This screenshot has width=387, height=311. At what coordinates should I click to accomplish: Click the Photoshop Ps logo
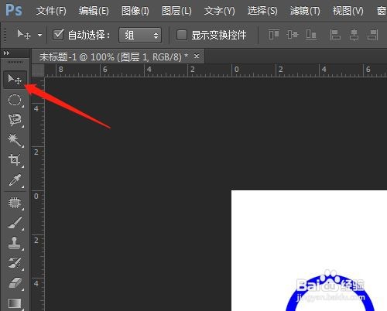click(14, 10)
